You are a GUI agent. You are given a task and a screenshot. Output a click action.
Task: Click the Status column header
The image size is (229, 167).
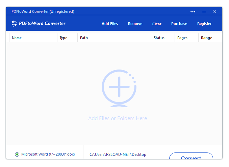(x=163, y=38)
